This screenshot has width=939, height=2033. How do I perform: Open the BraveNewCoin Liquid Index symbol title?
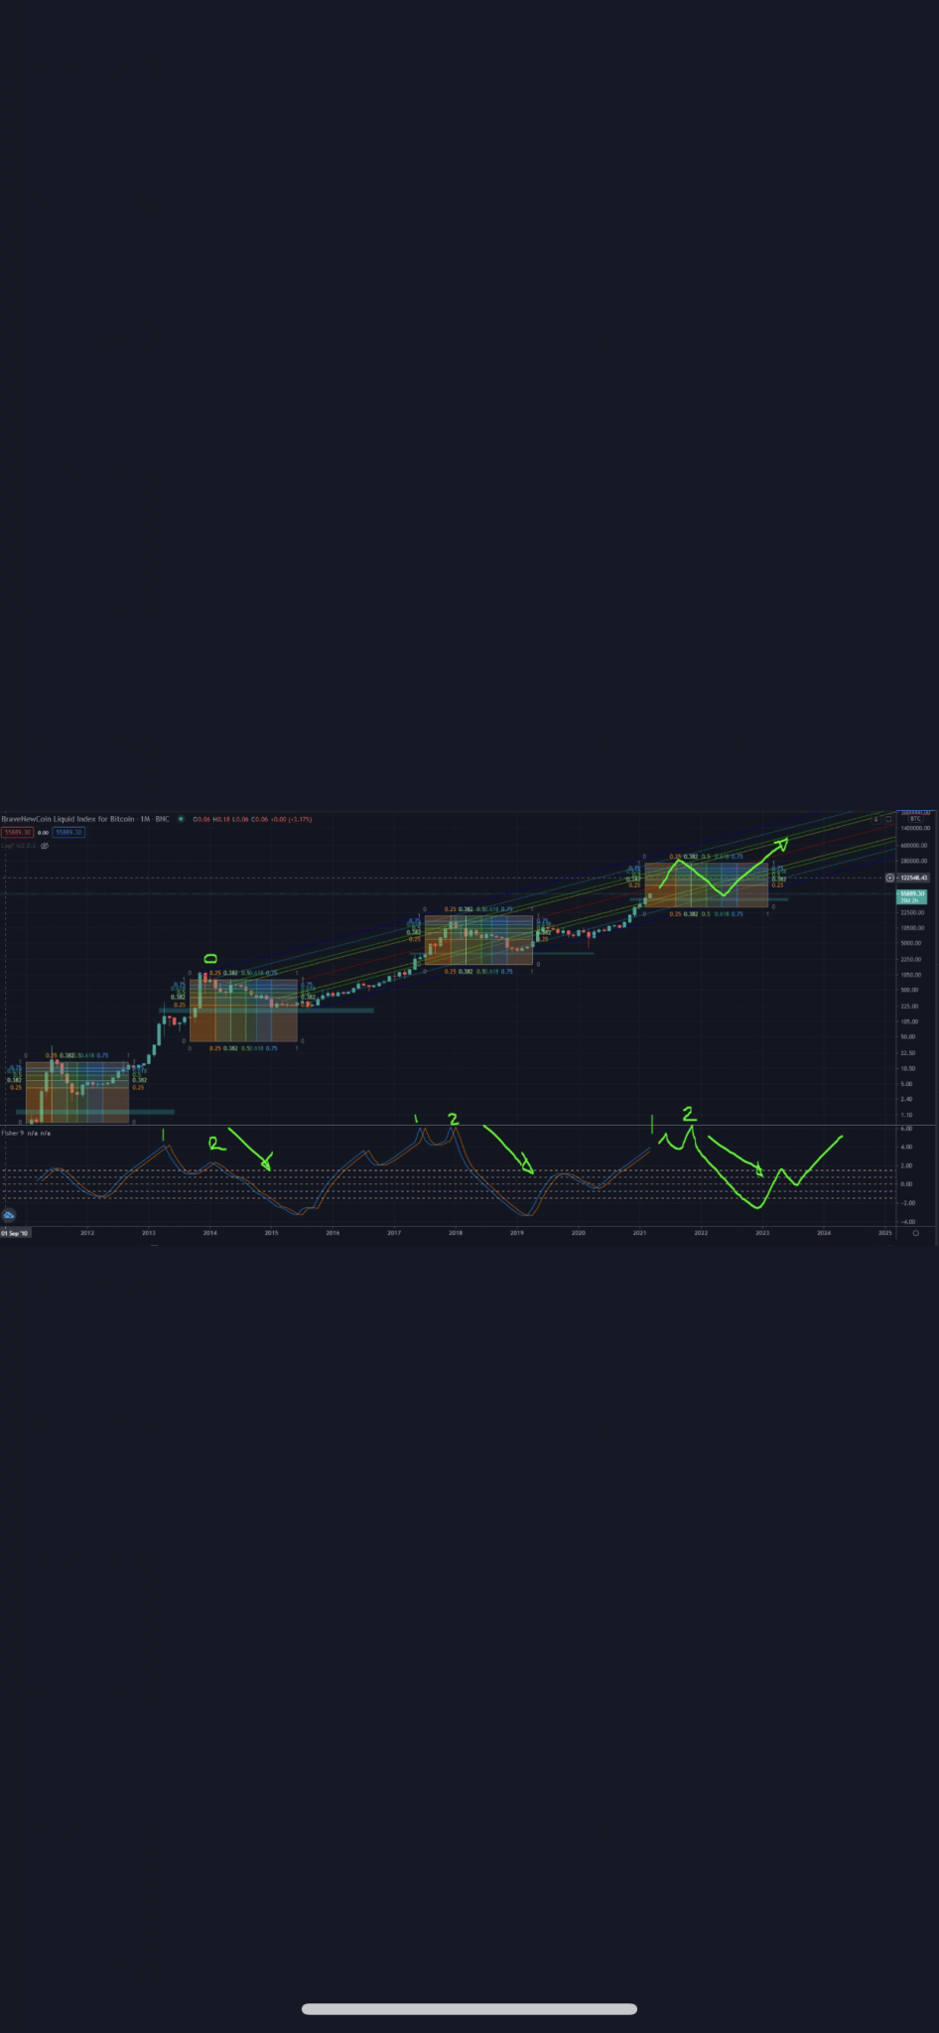(67, 819)
